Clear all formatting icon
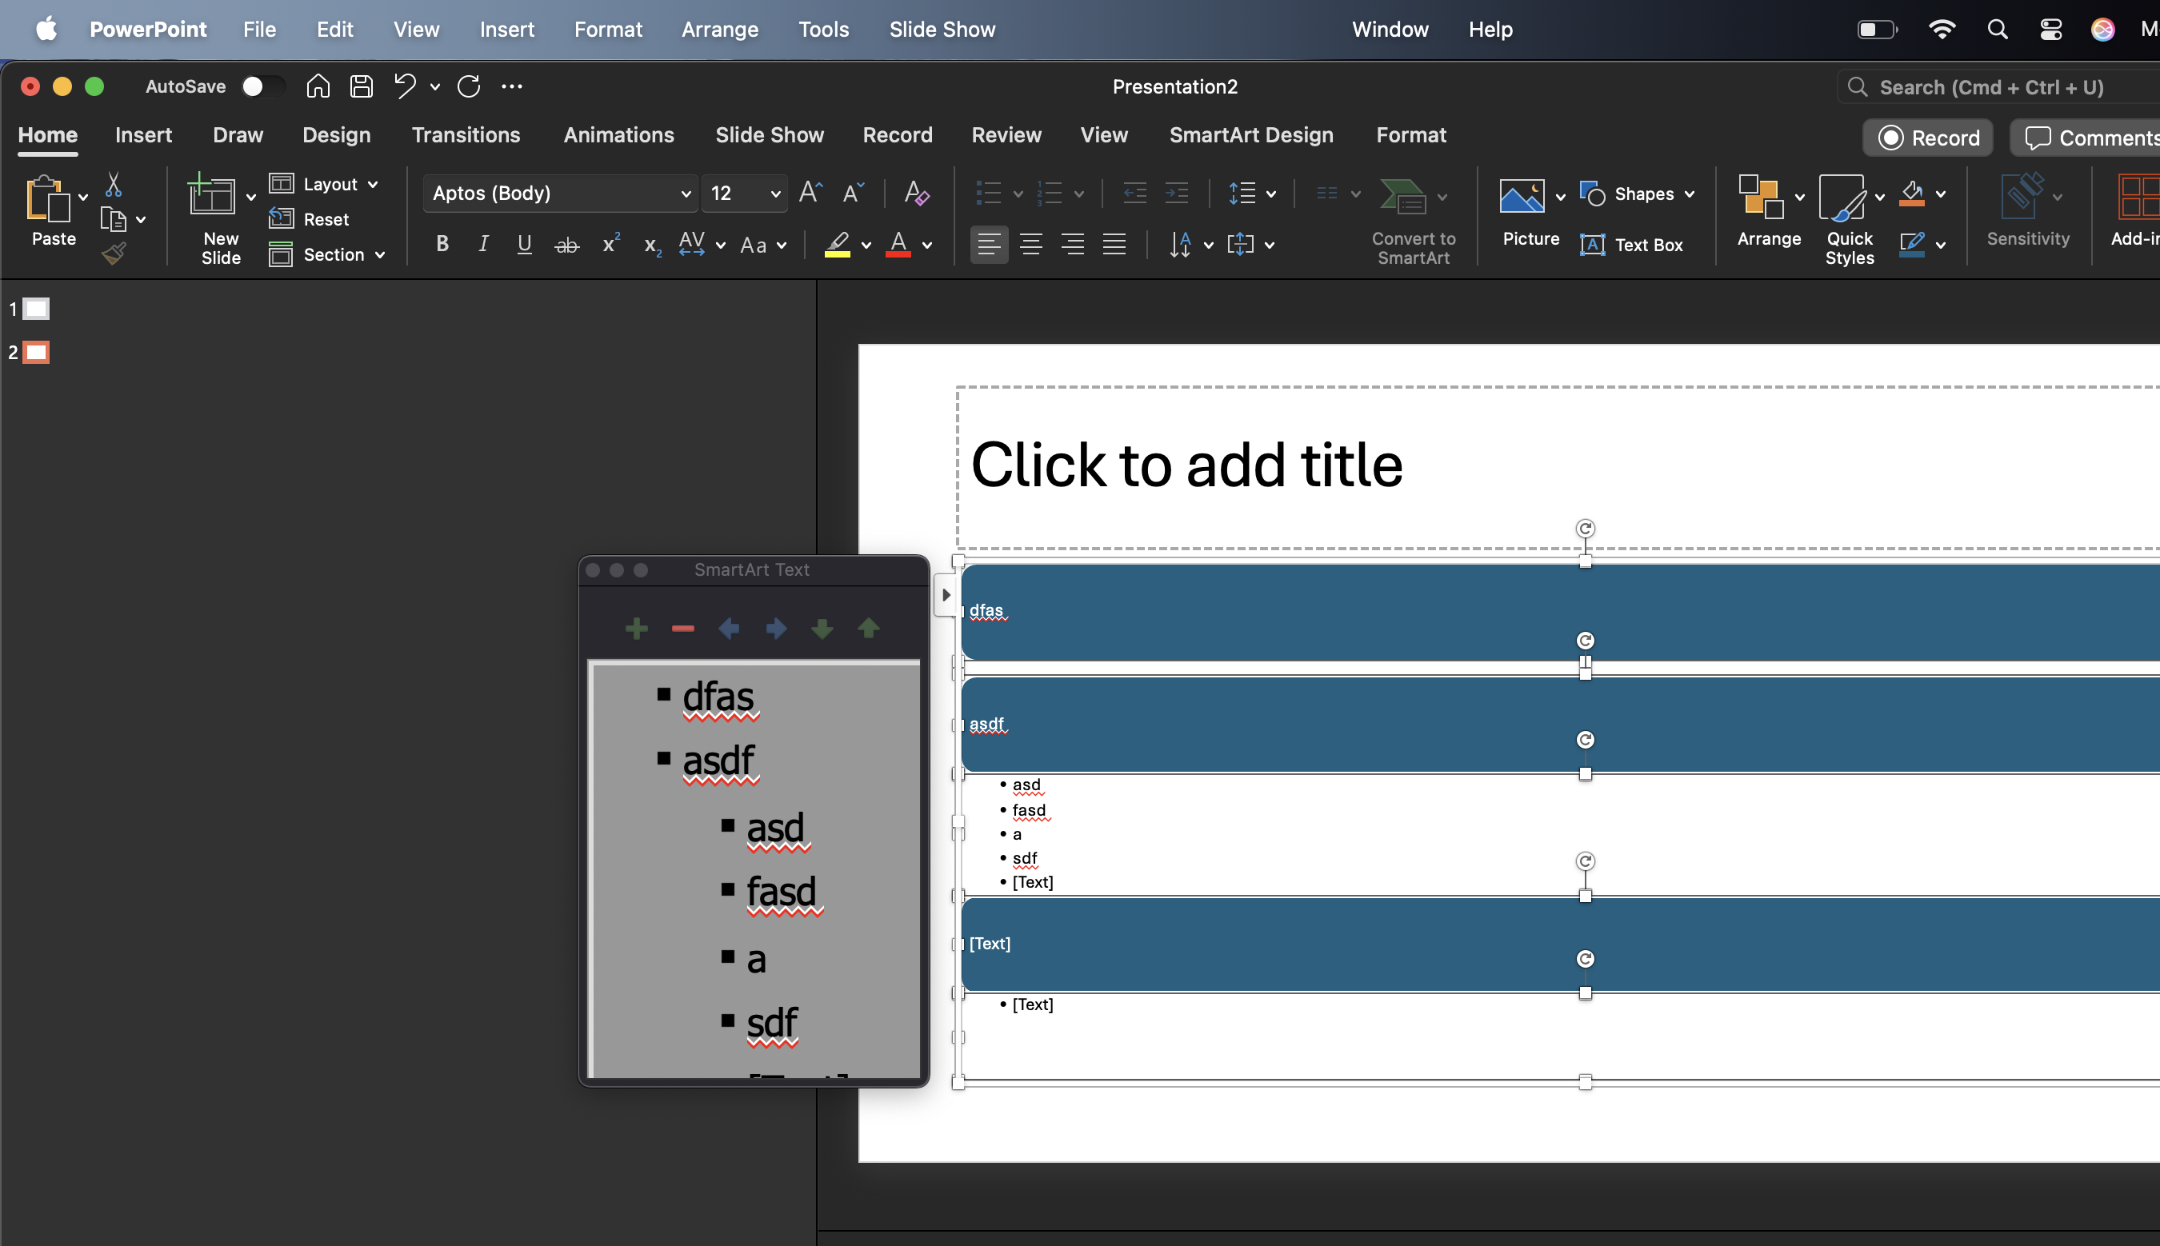 click(917, 193)
